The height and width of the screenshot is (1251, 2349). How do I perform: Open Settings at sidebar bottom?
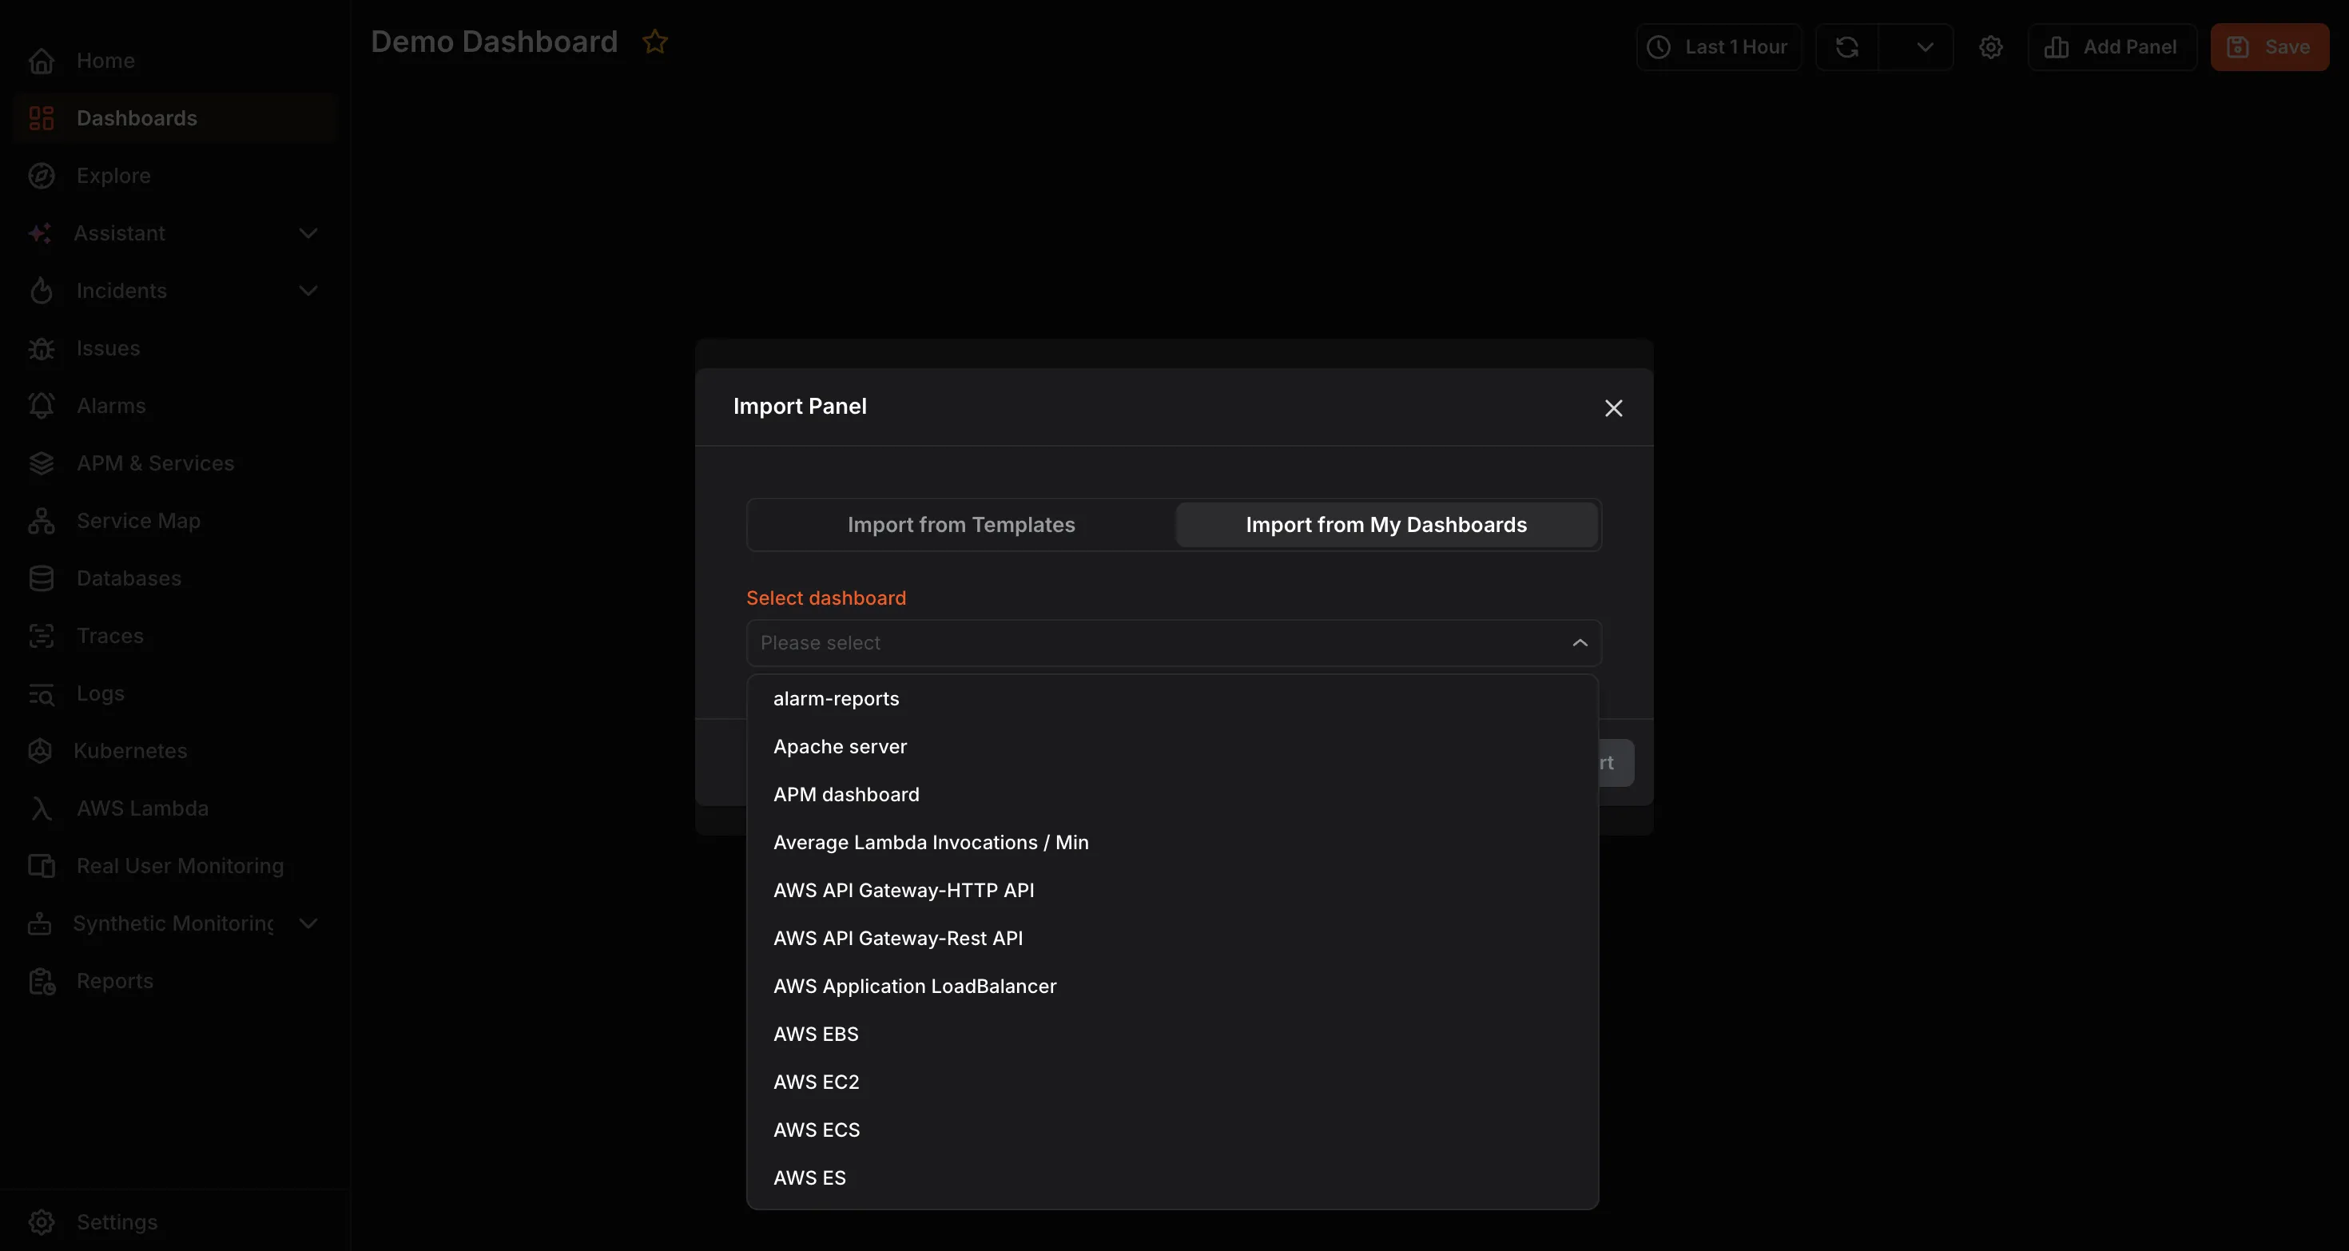175,1221
